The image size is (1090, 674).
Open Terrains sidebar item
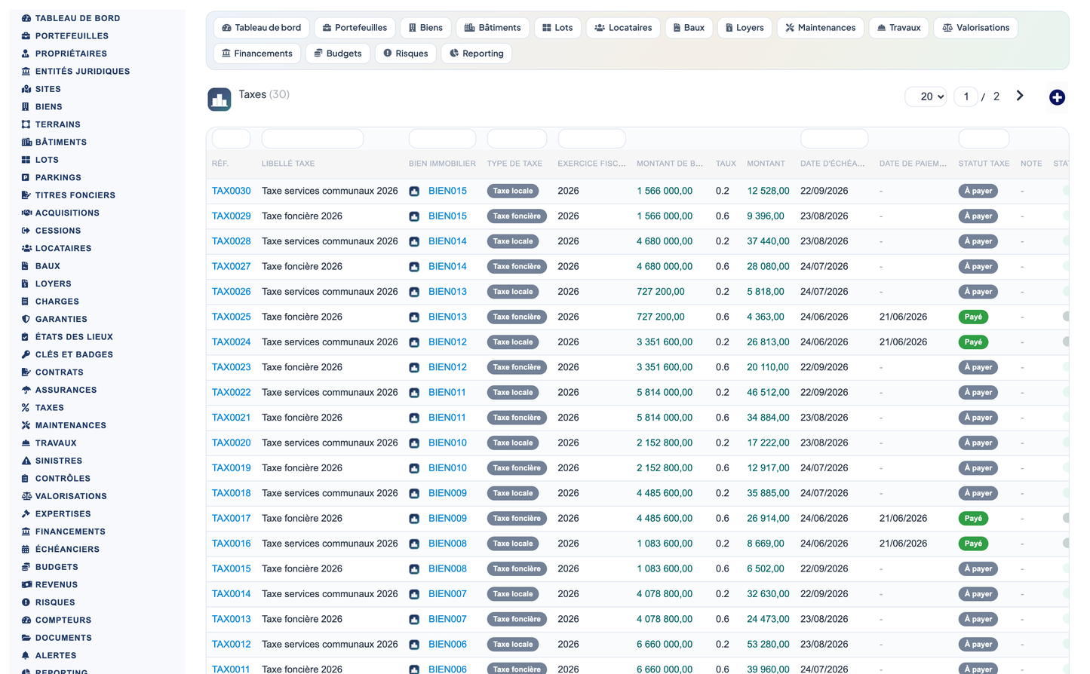(51, 124)
